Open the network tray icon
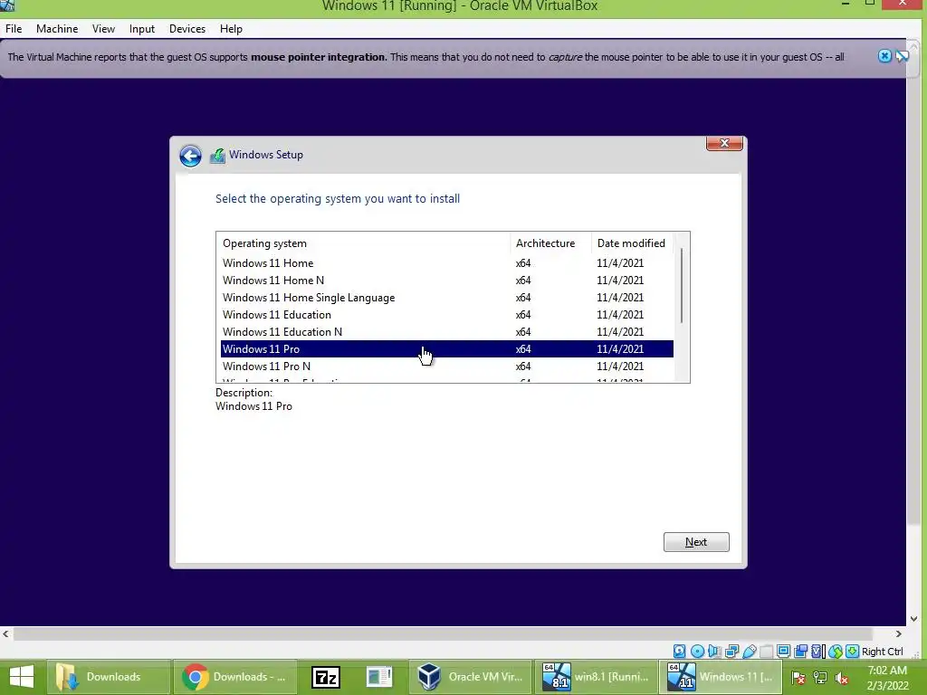Screen dimensions: 927x695 [820, 677]
